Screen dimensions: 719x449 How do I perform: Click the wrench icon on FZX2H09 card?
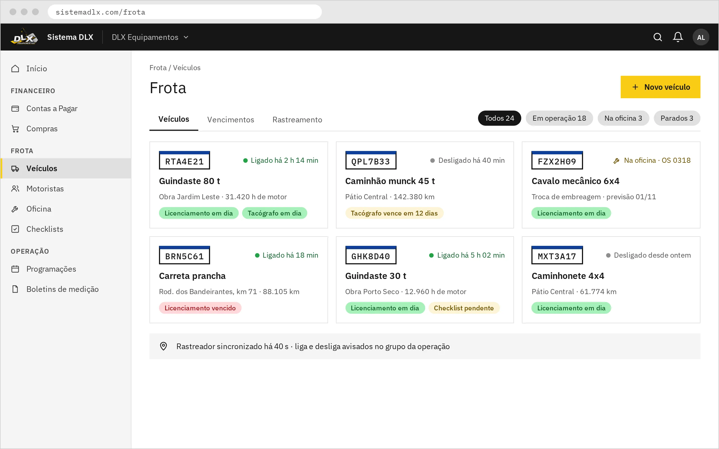616,161
